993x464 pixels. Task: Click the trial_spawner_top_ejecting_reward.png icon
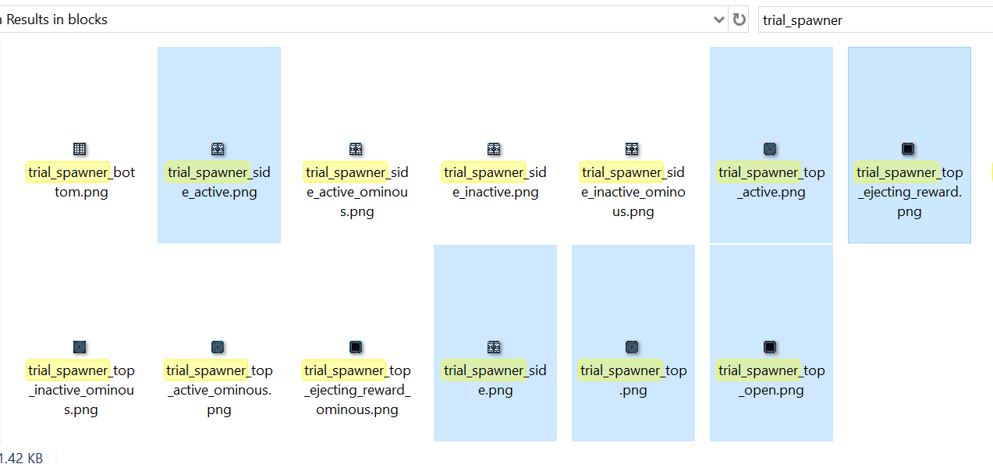coord(908,148)
